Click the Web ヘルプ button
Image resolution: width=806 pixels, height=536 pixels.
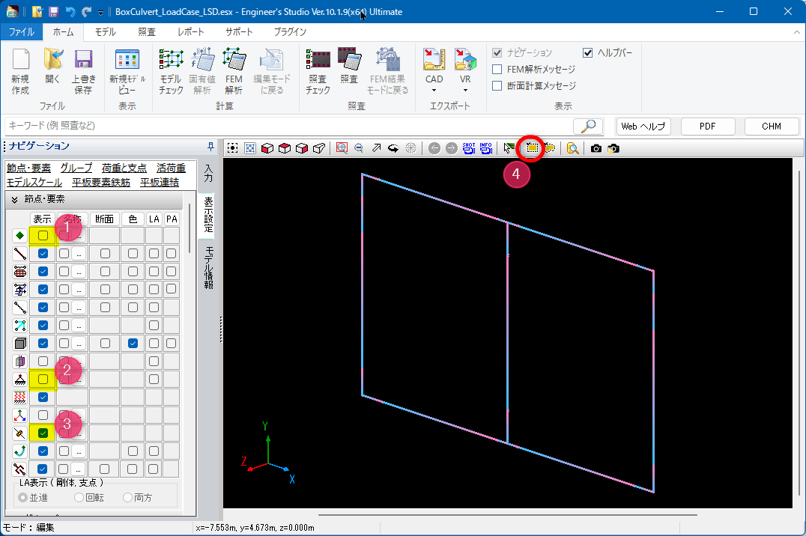(x=643, y=127)
